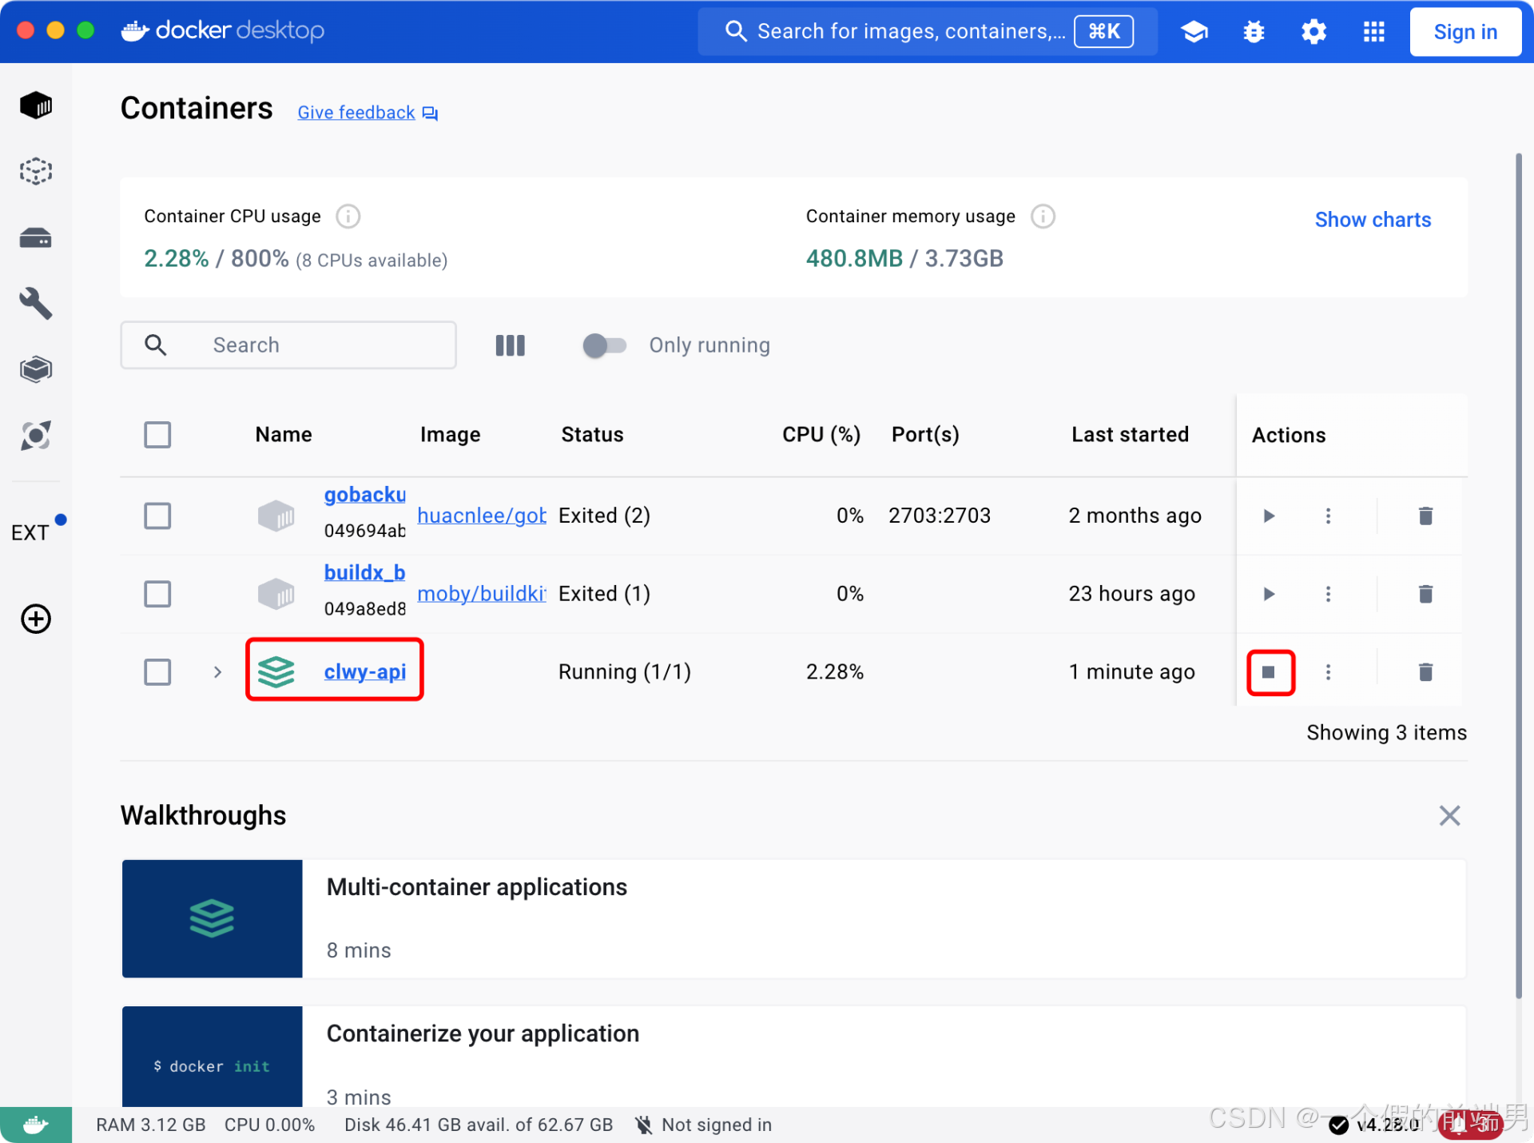Click the RAM 3.12 GB status
Viewport: 1534px width, 1143px height.
click(151, 1125)
